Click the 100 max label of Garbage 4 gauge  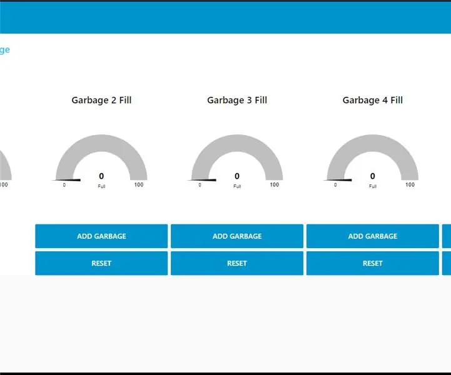pos(410,185)
